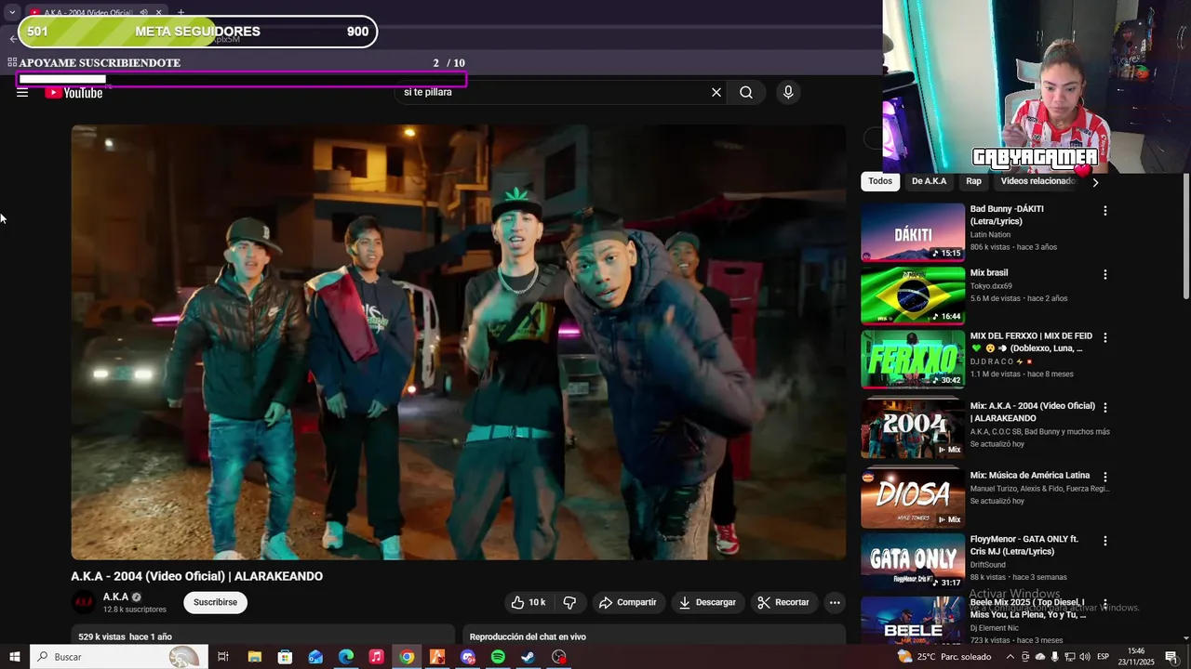Screen dimensions: 1191x669
Task: Open the GATA ONLY thumbnail
Action: pos(913,561)
